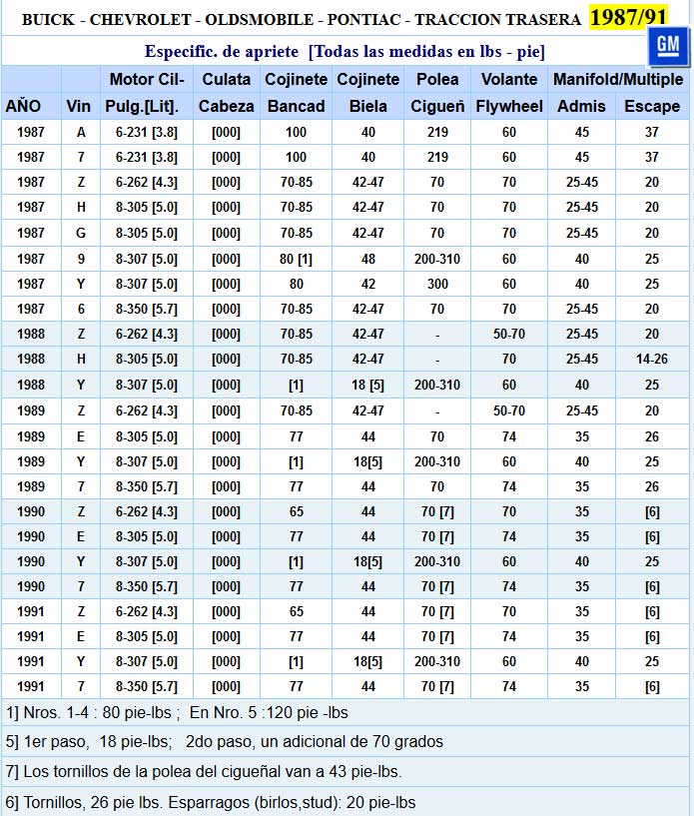The width and height of the screenshot is (694, 816).
Task: Click '80 [1]' bancada value in 1987 Vin 9 row
Action: pos(296,259)
